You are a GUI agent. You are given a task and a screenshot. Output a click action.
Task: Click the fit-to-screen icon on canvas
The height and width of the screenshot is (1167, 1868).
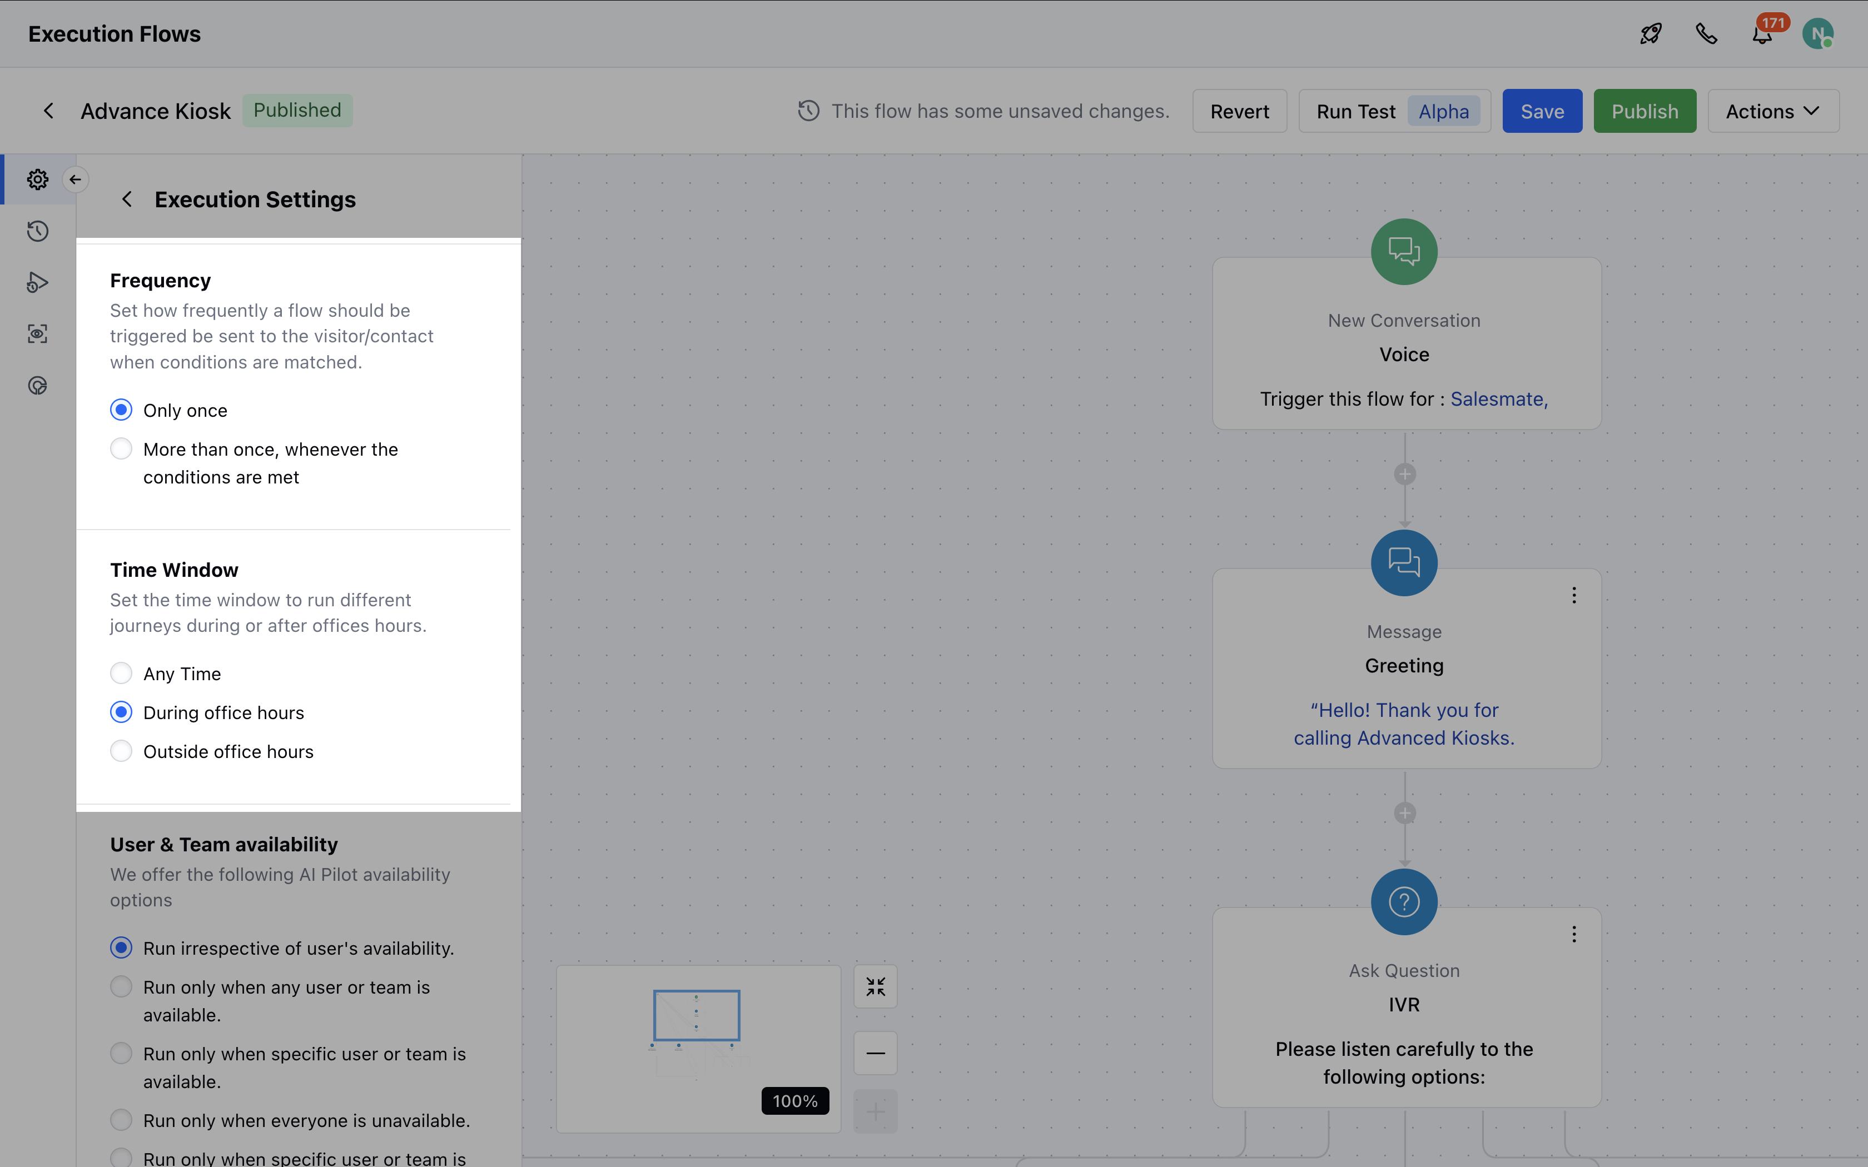click(x=875, y=986)
